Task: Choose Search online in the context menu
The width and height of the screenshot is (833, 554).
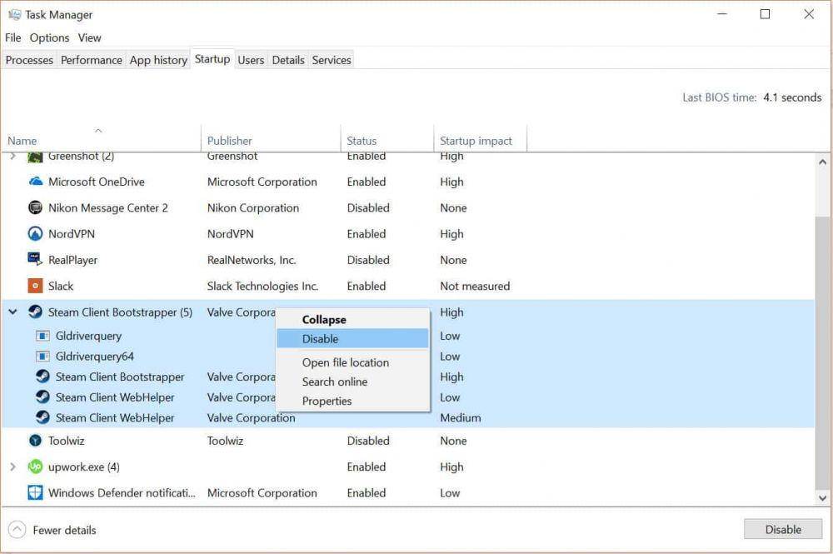Action: click(x=352, y=382)
